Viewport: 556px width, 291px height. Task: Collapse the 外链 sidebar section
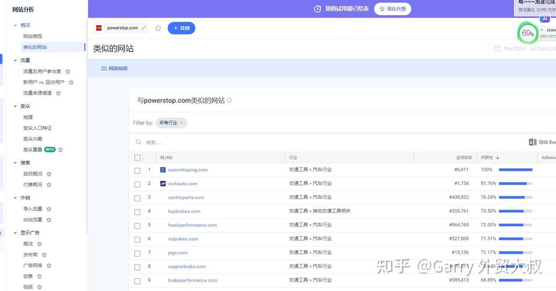coord(15,197)
